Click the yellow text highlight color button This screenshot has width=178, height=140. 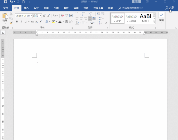pos(53,22)
